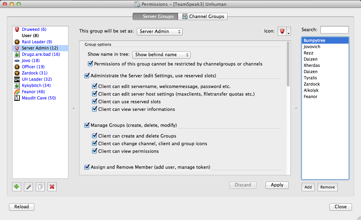Click the Apply button

[x=277, y=185]
